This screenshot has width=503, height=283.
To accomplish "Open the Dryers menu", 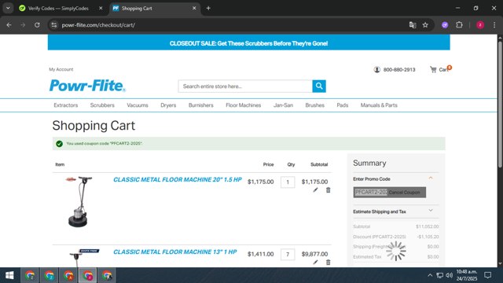I will pos(168,105).
